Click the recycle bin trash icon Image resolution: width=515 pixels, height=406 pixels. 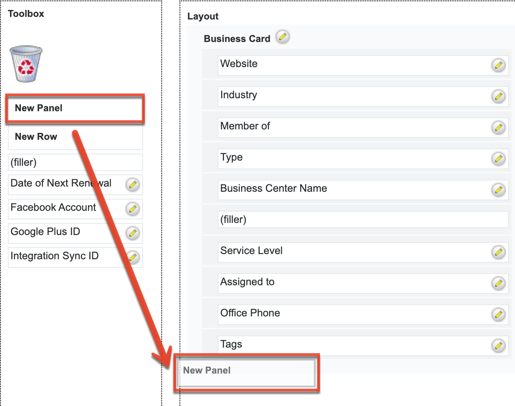(x=26, y=64)
